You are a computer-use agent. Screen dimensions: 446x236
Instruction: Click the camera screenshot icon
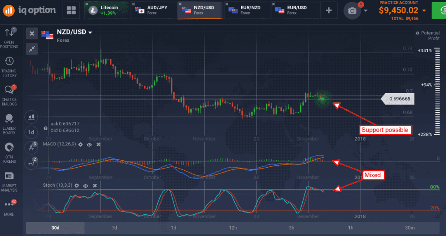pyautogui.click(x=352, y=11)
